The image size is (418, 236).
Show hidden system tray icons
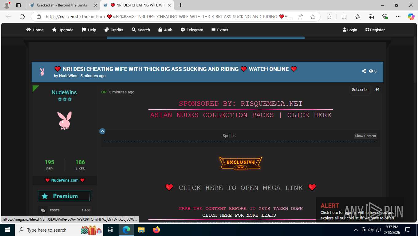[x=356, y=230]
